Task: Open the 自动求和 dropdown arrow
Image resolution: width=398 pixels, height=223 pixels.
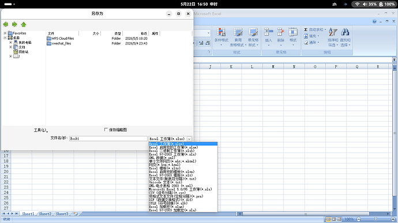Action: 325,30
